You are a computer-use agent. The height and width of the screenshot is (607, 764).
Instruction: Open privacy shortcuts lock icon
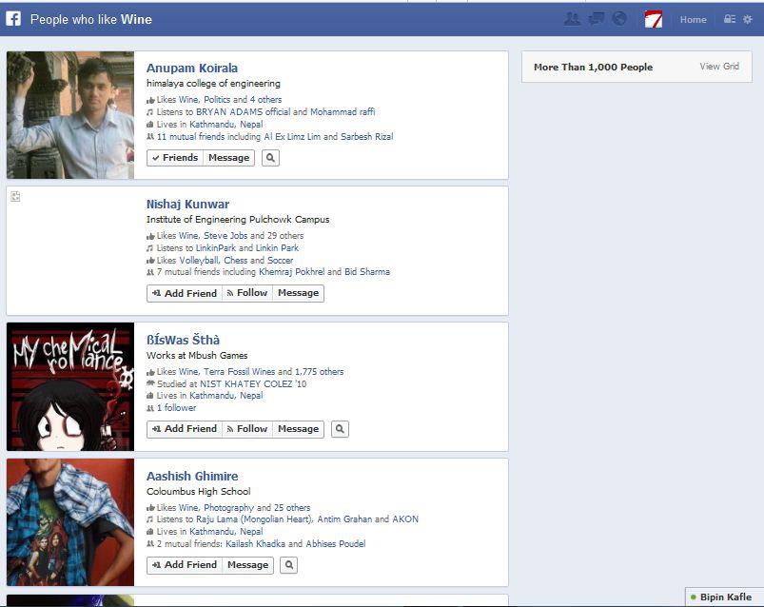pyautogui.click(x=730, y=19)
